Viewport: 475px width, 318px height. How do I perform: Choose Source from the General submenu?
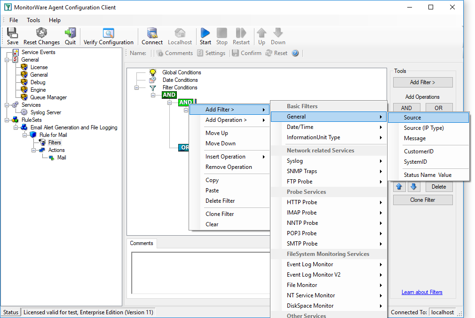coord(428,118)
